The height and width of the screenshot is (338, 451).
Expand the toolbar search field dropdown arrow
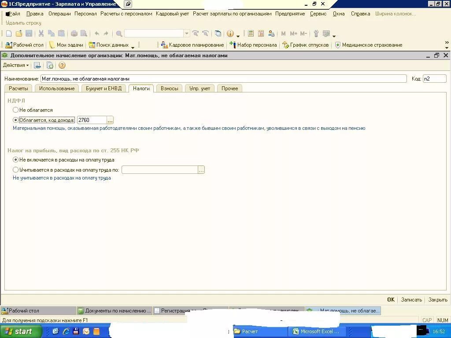(187, 33)
